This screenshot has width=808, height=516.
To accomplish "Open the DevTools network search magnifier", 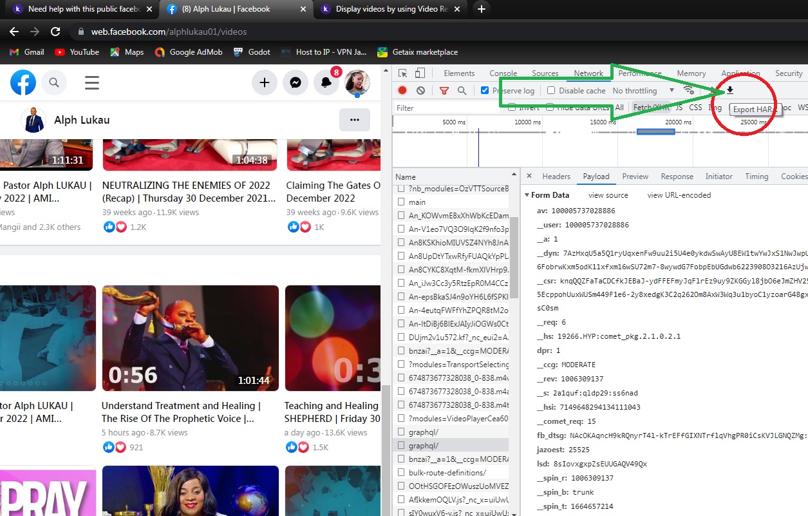I will click(462, 91).
